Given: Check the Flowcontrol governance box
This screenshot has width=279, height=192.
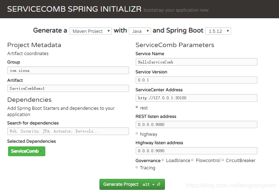Looking at the screenshot, I should 193,160.
